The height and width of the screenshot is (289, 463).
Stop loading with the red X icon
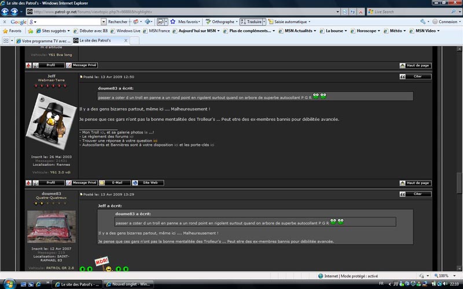pos(361,12)
